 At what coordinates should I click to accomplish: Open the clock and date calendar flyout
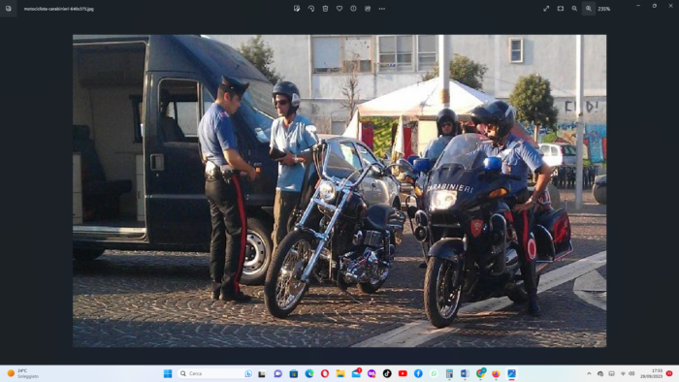(652, 374)
